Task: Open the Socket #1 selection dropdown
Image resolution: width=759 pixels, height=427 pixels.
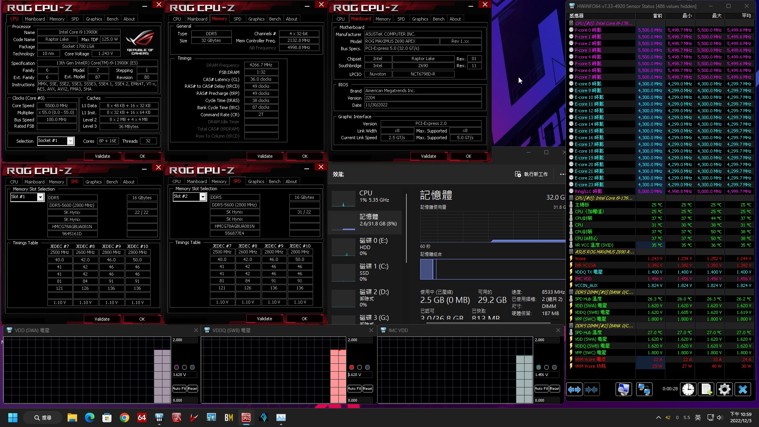Action: tap(70, 141)
